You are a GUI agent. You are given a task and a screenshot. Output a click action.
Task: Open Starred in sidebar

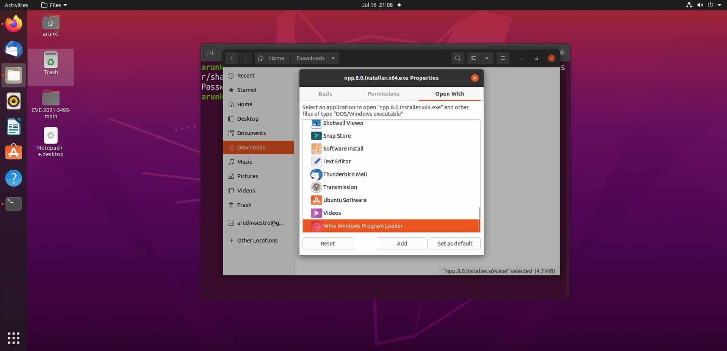click(259, 90)
